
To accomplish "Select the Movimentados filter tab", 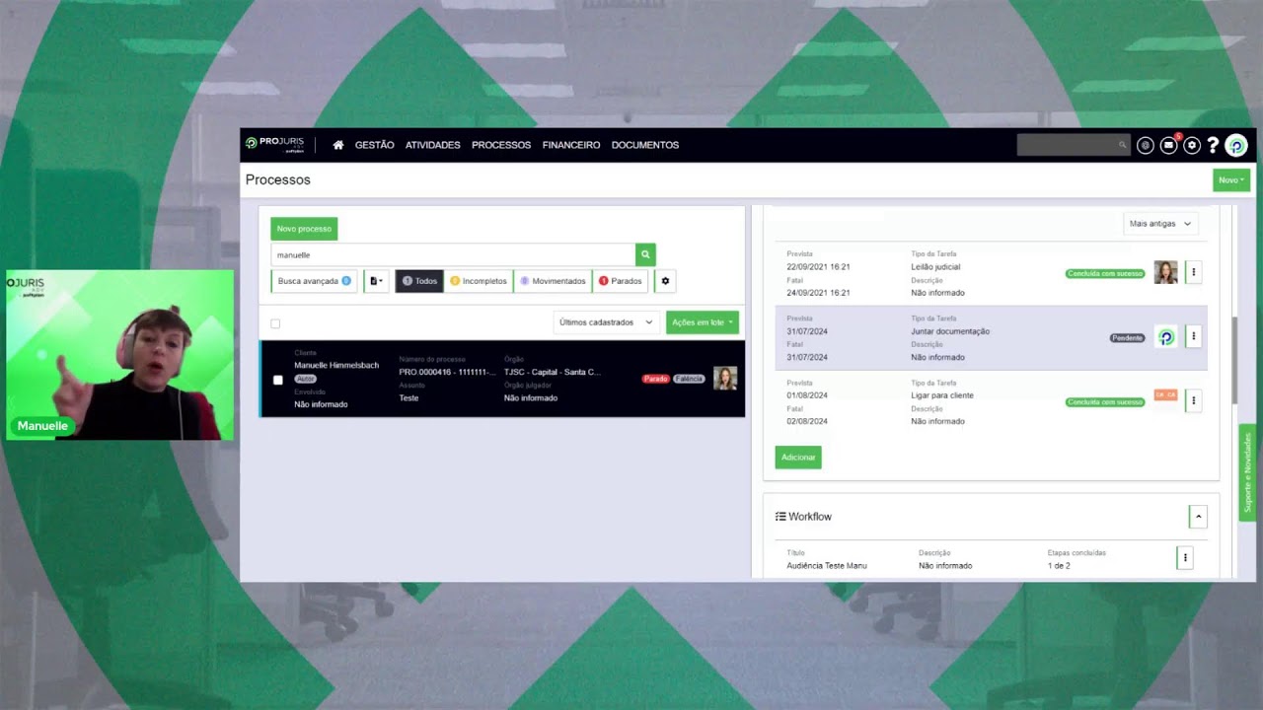I will [x=553, y=281].
